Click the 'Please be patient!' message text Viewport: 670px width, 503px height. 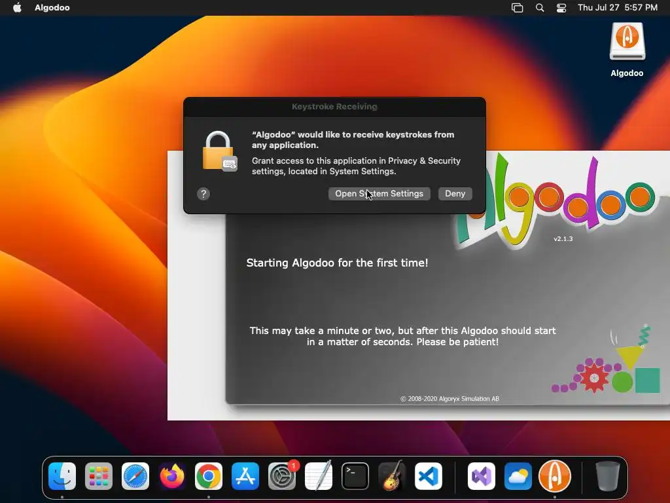click(457, 342)
